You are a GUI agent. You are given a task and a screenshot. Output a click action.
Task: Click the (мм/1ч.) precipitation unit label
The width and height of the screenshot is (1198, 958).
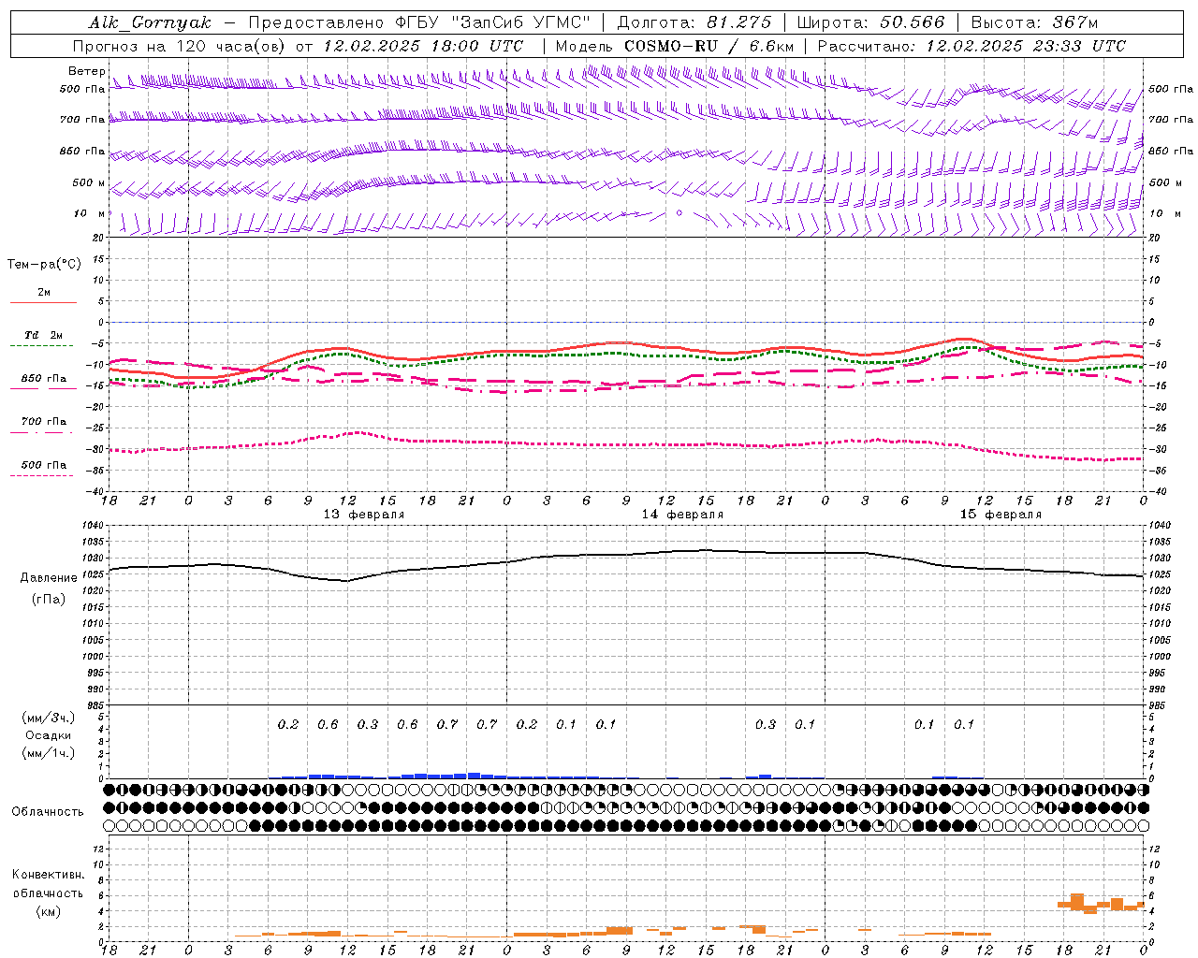click(49, 753)
